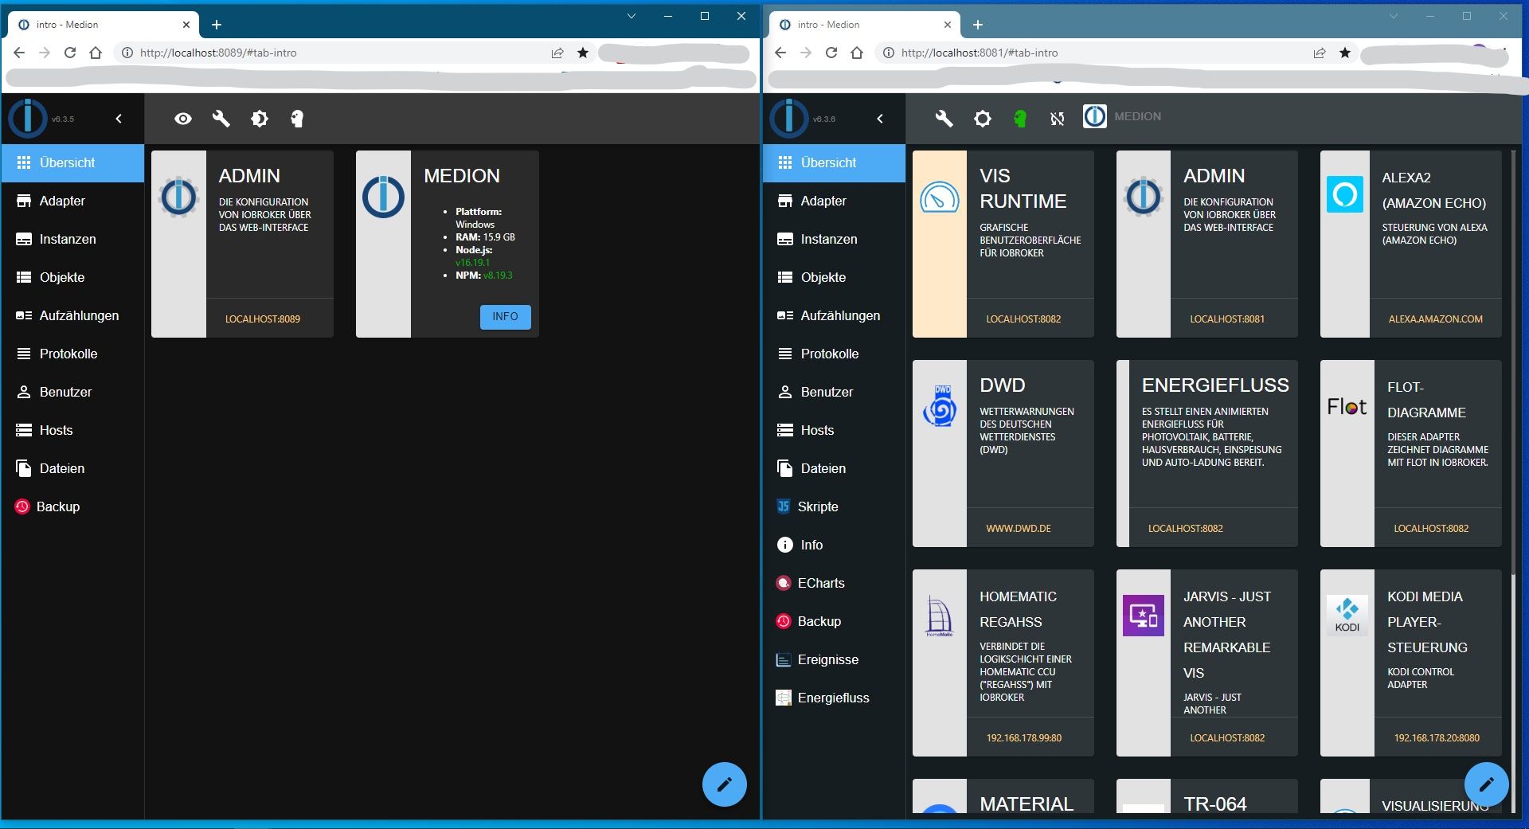Reload the left browser page
Viewport: 1529px width, 829px height.
point(70,53)
